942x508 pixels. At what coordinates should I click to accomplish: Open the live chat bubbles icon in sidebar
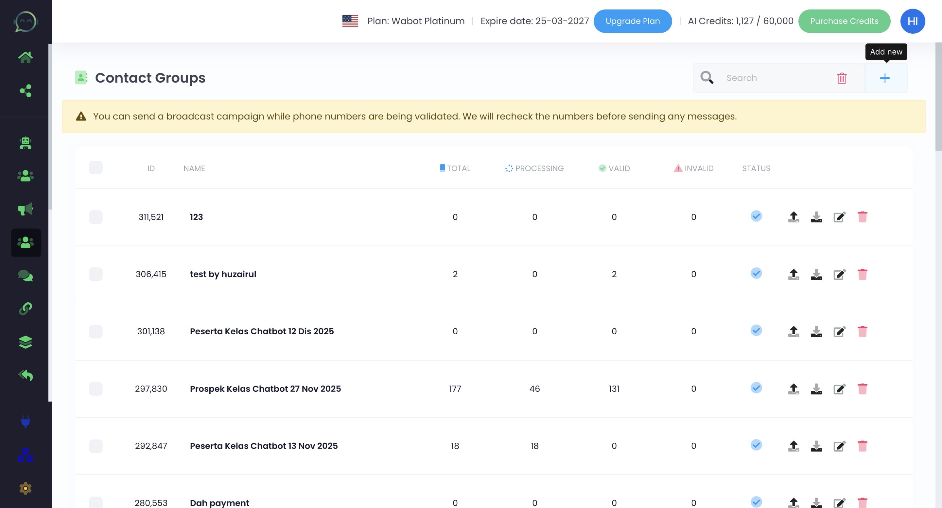click(x=25, y=276)
